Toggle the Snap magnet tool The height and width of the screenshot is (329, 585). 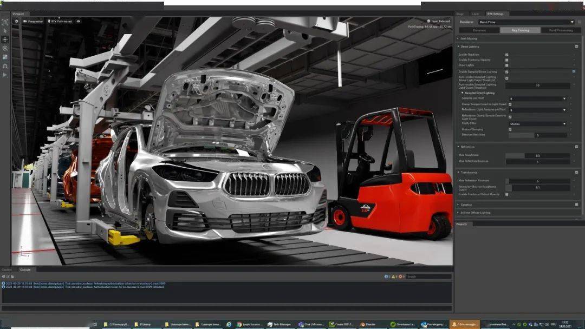pyautogui.click(x=5, y=66)
